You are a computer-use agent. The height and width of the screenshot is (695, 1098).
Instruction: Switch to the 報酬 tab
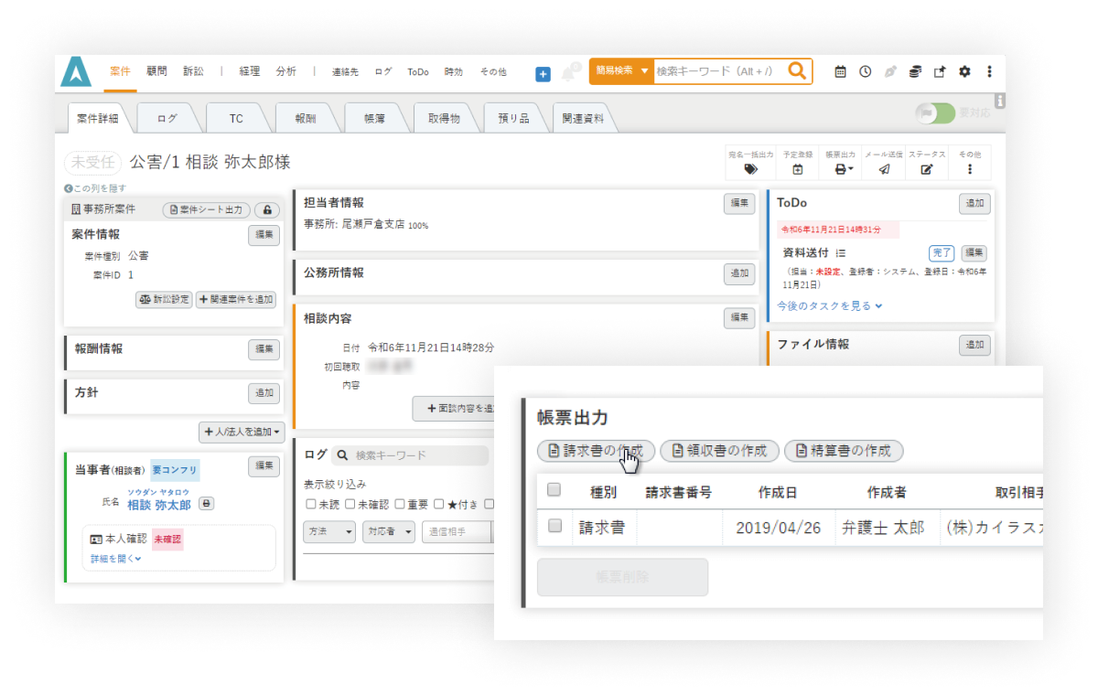305,119
